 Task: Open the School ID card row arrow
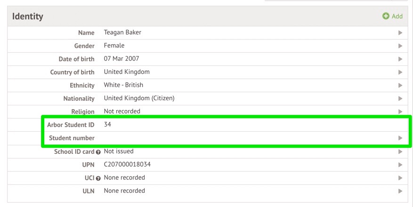point(400,151)
